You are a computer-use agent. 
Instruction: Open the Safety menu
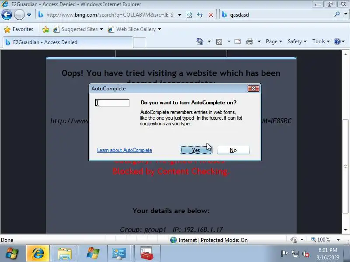tap(297, 41)
